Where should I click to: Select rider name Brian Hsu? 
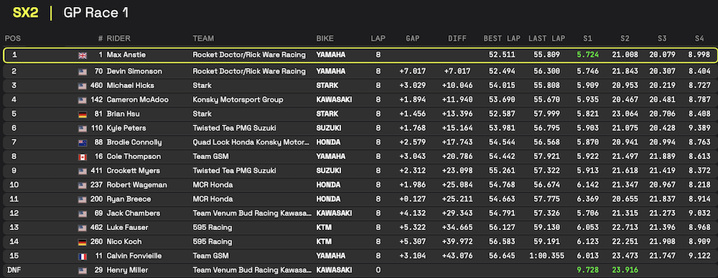click(x=123, y=114)
